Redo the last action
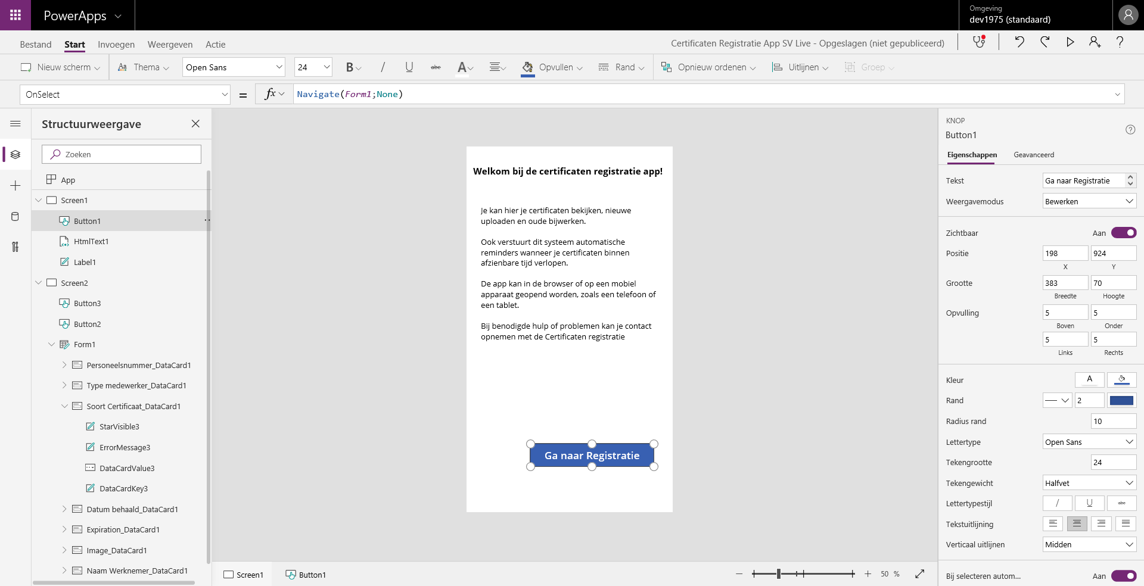 pyautogui.click(x=1045, y=42)
